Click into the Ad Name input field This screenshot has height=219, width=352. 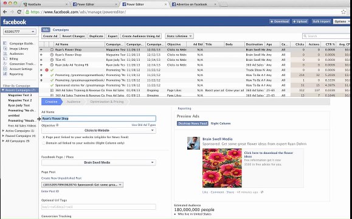tap(98, 119)
